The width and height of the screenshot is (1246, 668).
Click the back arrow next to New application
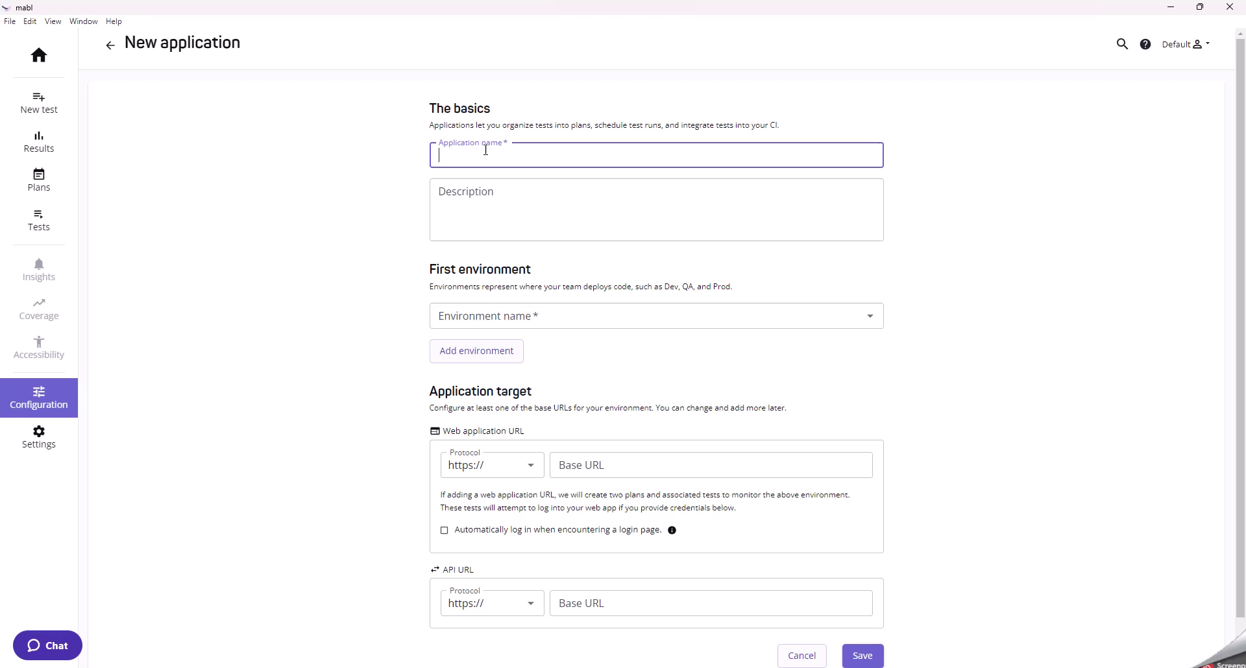pyautogui.click(x=110, y=45)
